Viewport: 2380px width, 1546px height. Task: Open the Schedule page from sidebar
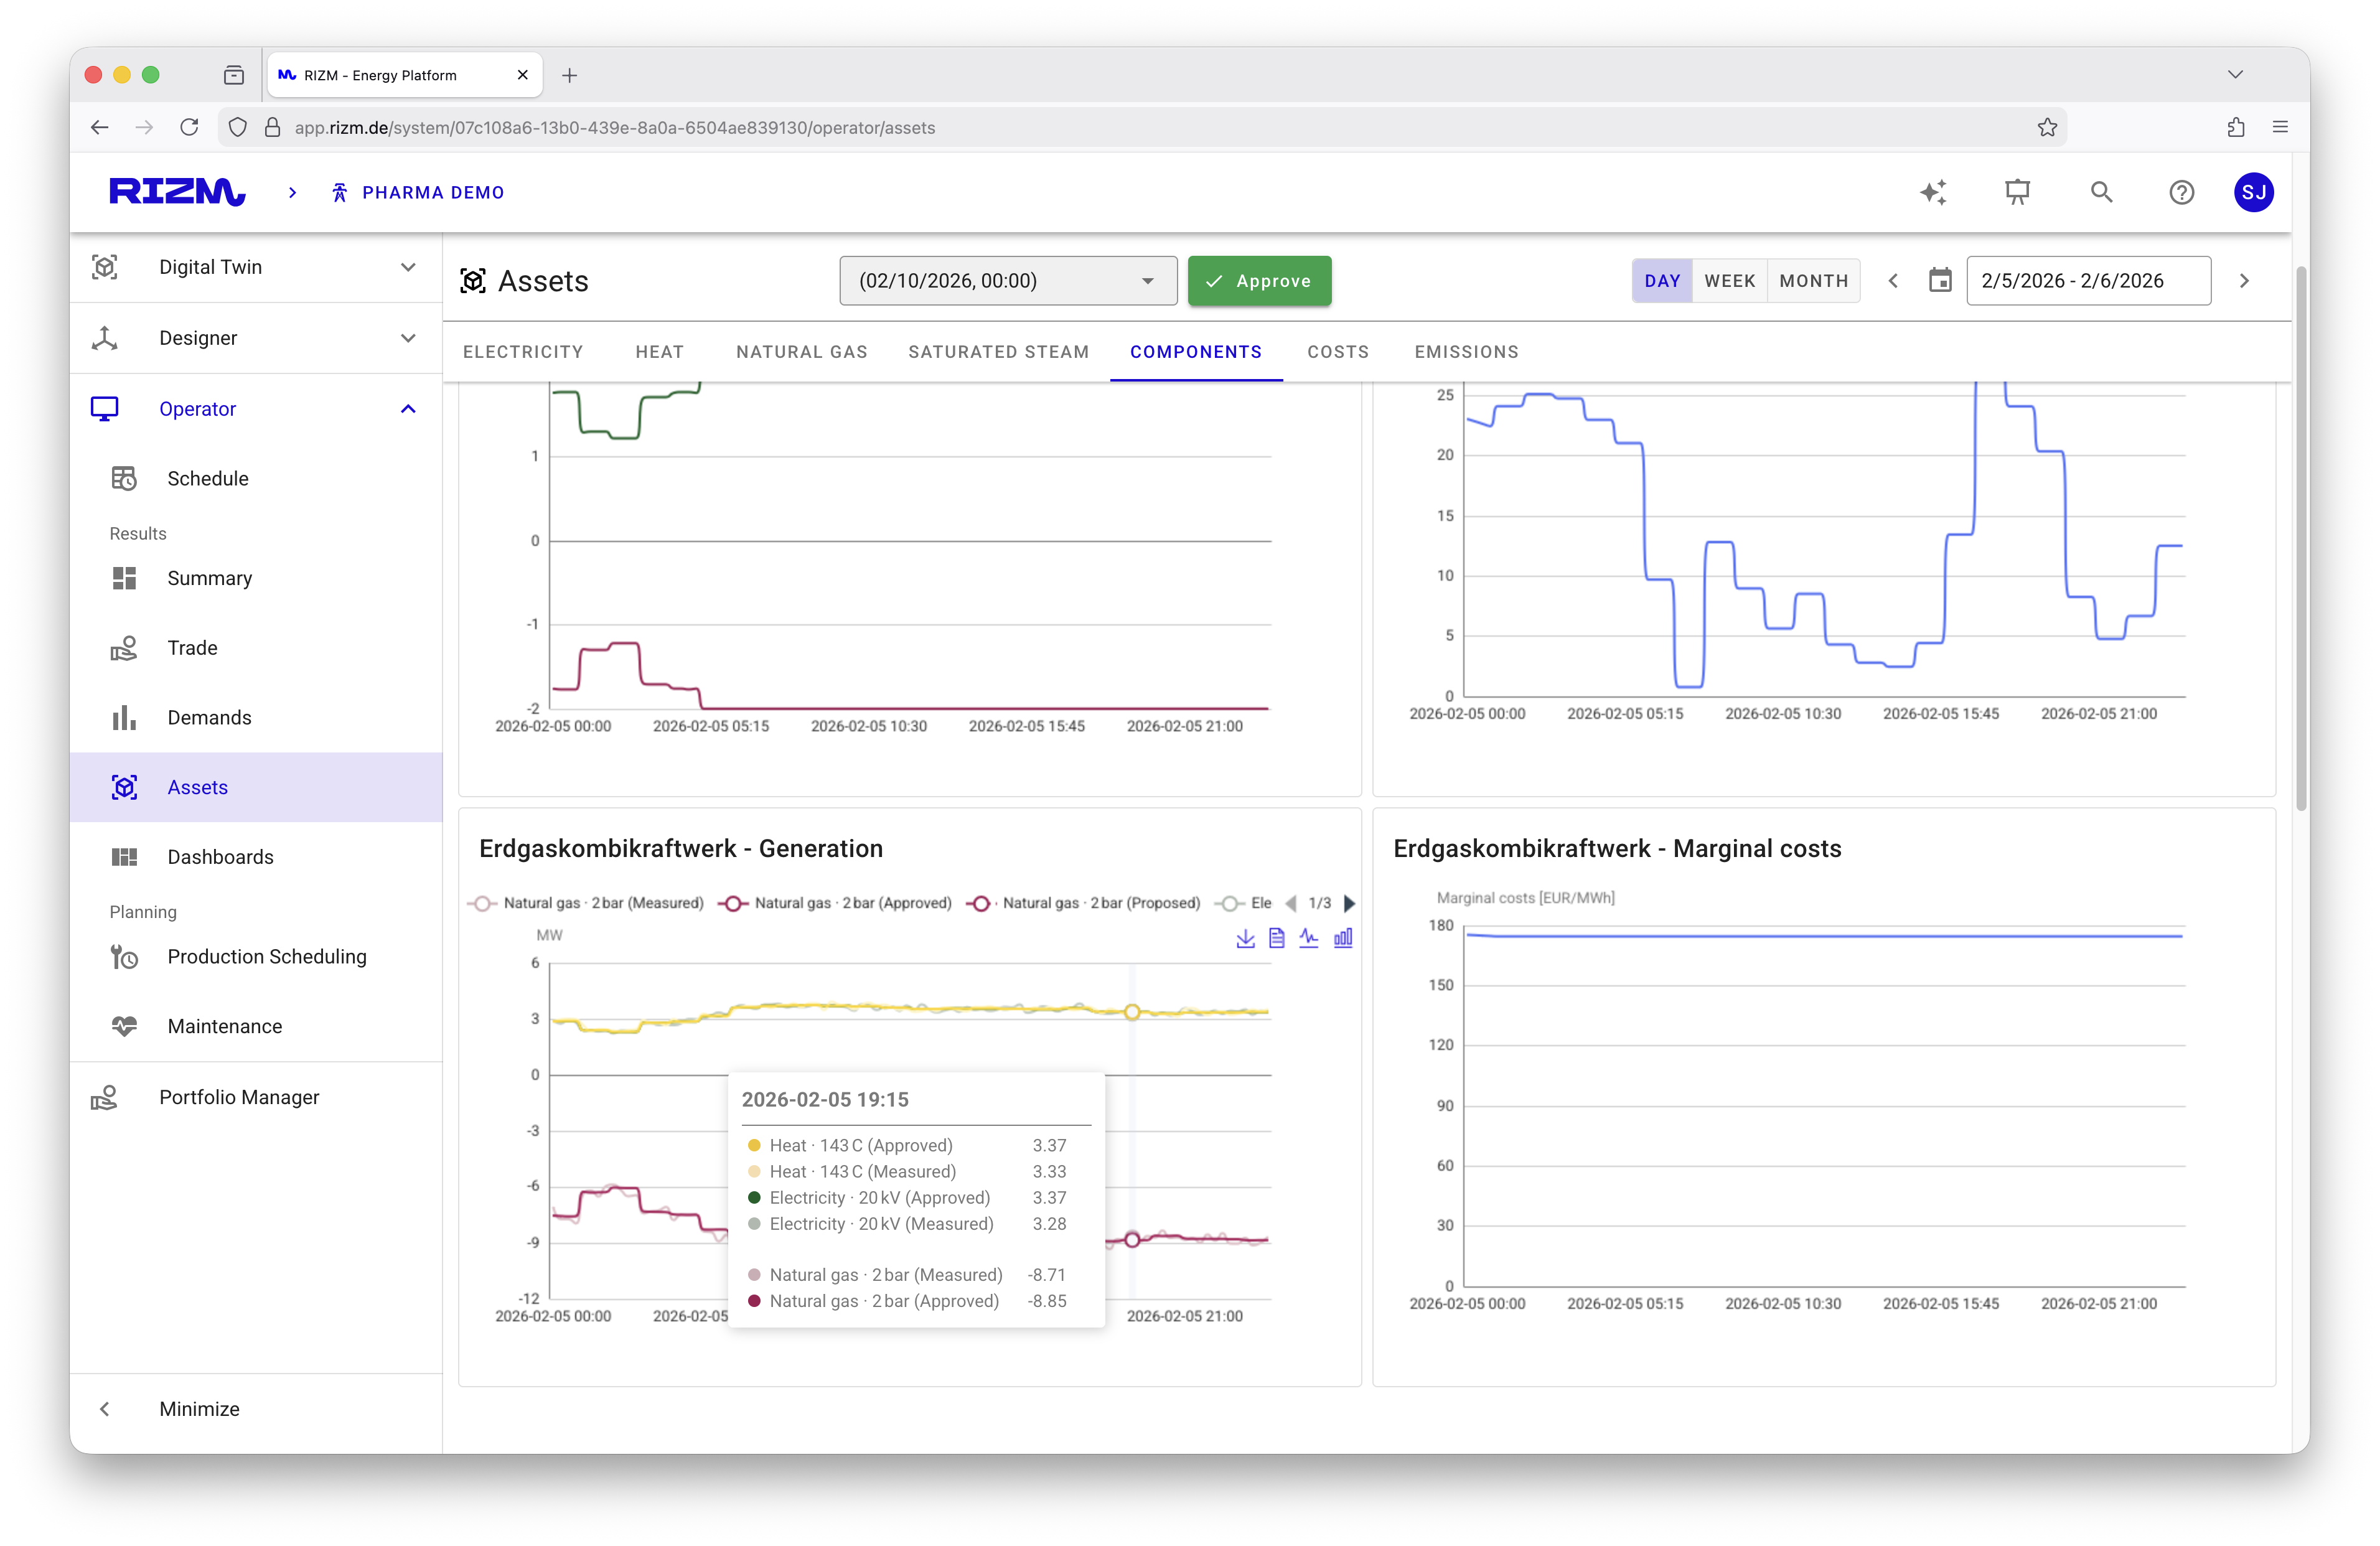[256, 479]
